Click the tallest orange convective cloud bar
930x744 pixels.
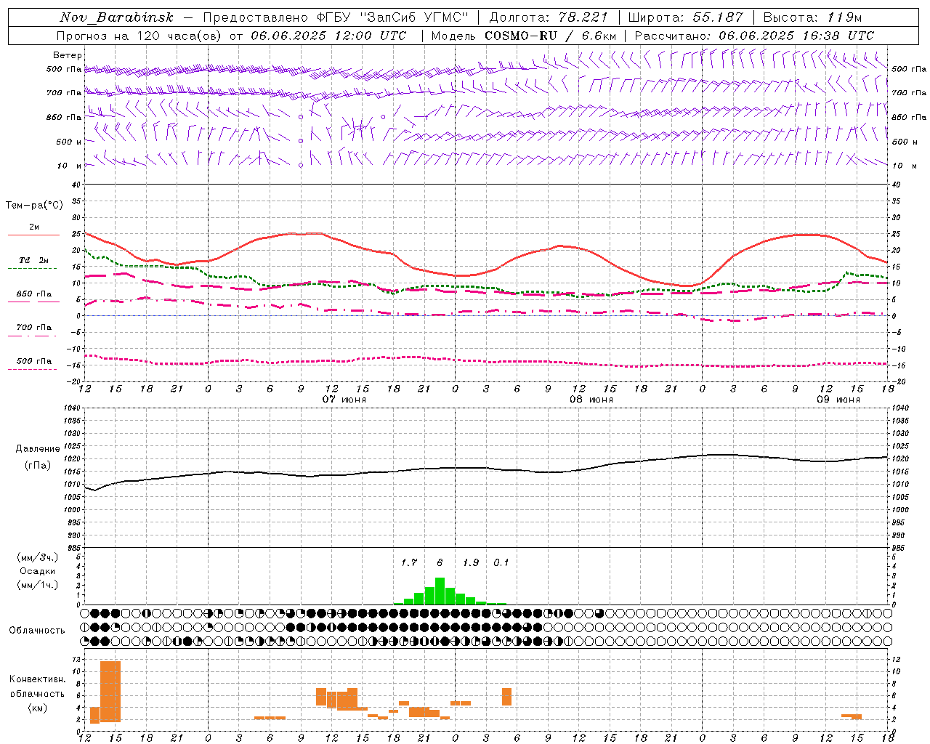point(110,691)
